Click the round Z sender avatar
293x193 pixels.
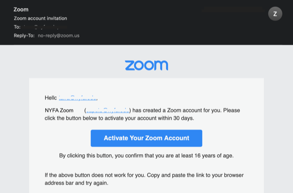tap(275, 14)
